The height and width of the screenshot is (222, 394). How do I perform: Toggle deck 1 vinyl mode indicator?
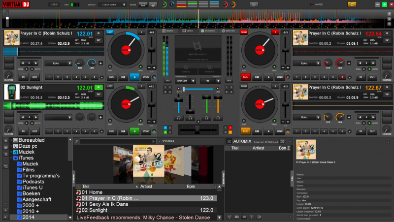(141, 67)
